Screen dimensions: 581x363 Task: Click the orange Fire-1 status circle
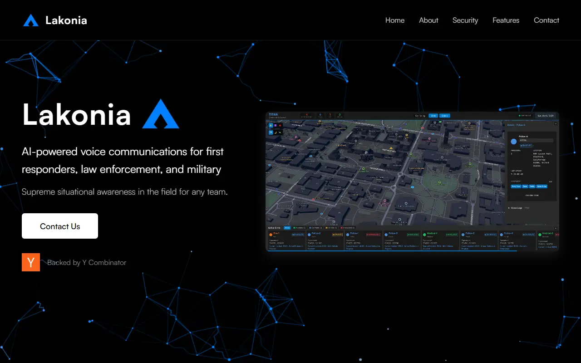click(271, 235)
